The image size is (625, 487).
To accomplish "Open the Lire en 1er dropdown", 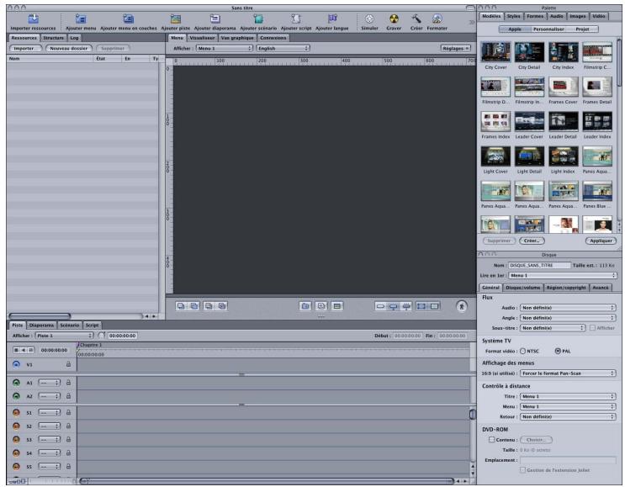I will [x=563, y=275].
